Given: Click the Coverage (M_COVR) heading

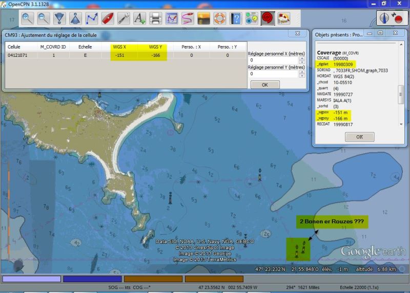Looking at the screenshot, I should [x=338, y=53].
